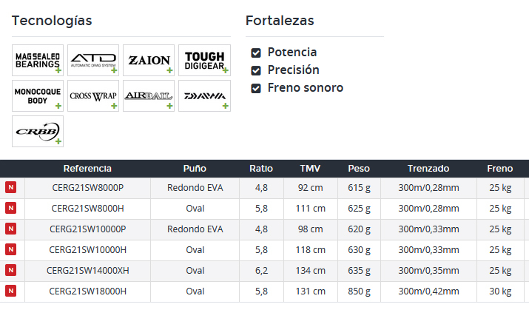Open the Cross Wrap technology icon
Screen dimensions: 529x327
pos(93,96)
